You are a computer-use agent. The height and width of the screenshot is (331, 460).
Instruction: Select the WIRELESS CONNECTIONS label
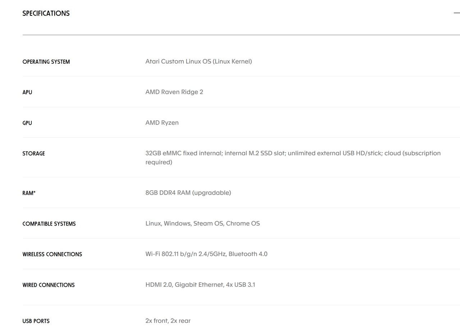click(x=52, y=254)
